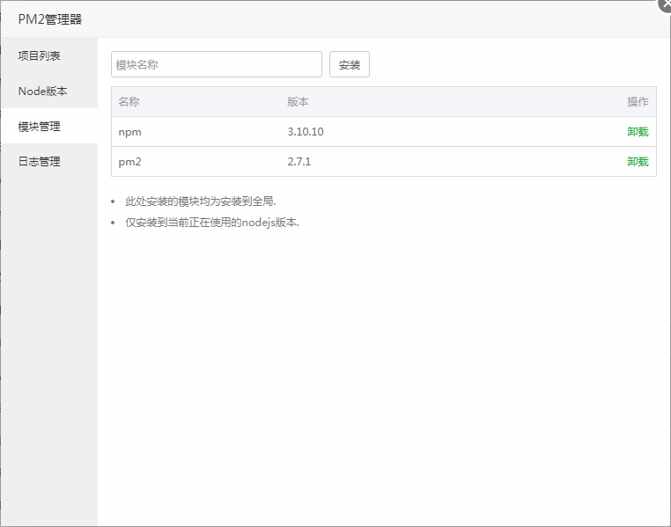Select the 模块管理 sidebar tab

click(40, 126)
